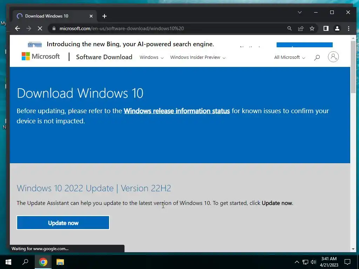Click the Update now button
The width and height of the screenshot is (359, 269).
(x=63, y=222)
